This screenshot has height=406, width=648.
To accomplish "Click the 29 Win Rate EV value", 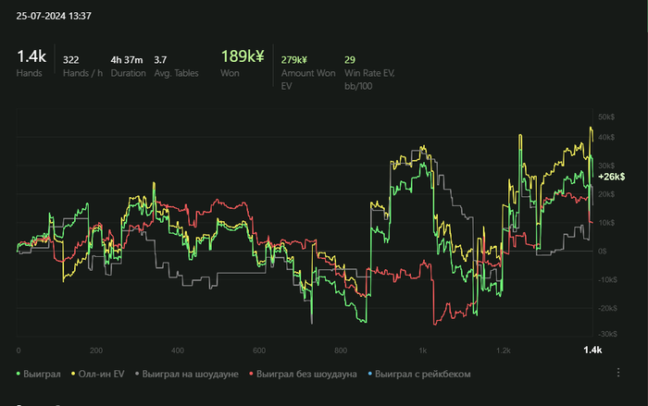I will click(350, 60).
